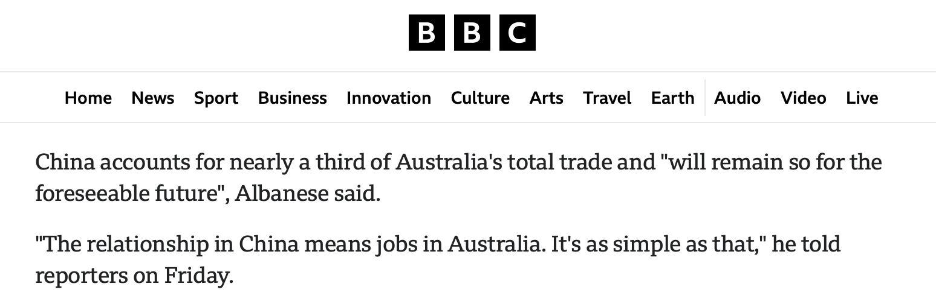Image resolution: width=936 pixels, height=304 pixels.
Task: Navigate to Sport
Action: (x=216, y=98)
